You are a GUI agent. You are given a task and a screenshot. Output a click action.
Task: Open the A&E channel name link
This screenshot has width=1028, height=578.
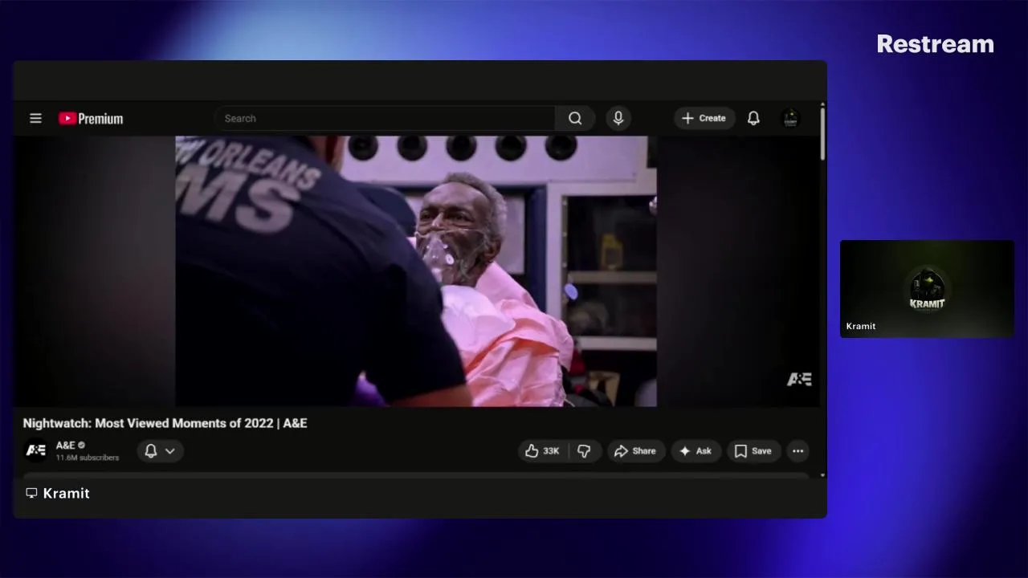[65, 445]
